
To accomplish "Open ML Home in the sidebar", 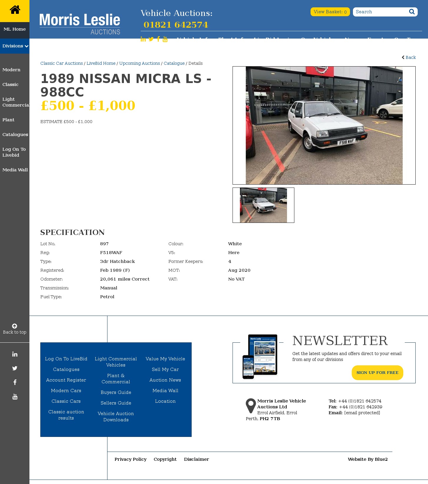I will pos(15,29).
